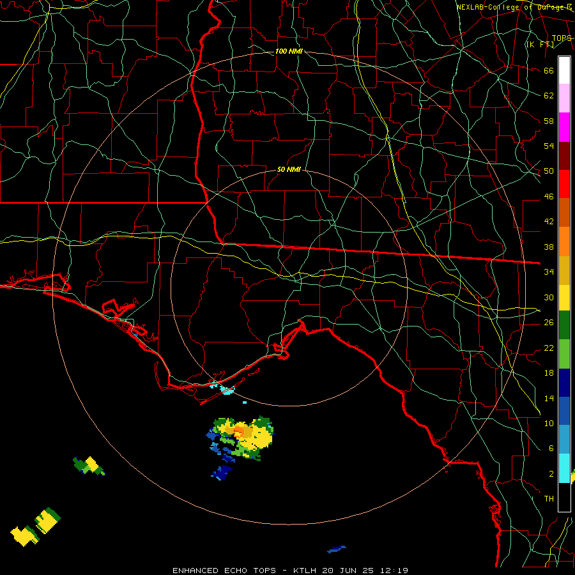
Task: Click the 34 label on legend
Action: click(x=549, y=272)
